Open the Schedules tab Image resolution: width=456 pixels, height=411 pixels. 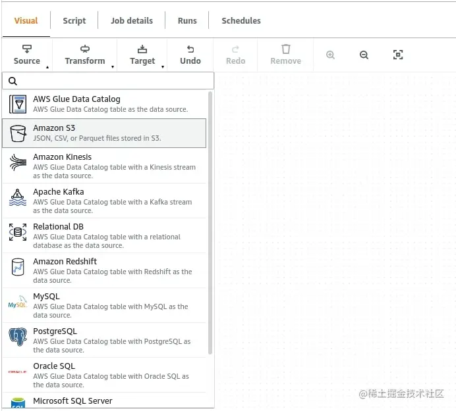241,20
